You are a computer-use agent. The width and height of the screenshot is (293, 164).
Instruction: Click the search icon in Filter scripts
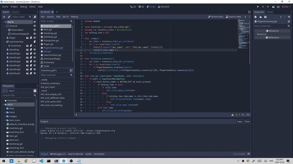(71, 21)
